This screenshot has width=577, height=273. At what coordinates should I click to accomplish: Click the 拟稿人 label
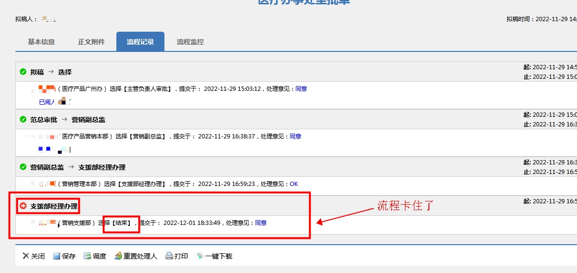click(26, 19)
